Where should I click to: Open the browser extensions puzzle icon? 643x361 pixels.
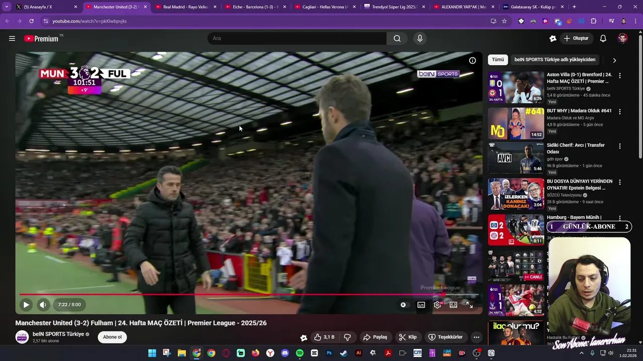(x=593, y=21)
